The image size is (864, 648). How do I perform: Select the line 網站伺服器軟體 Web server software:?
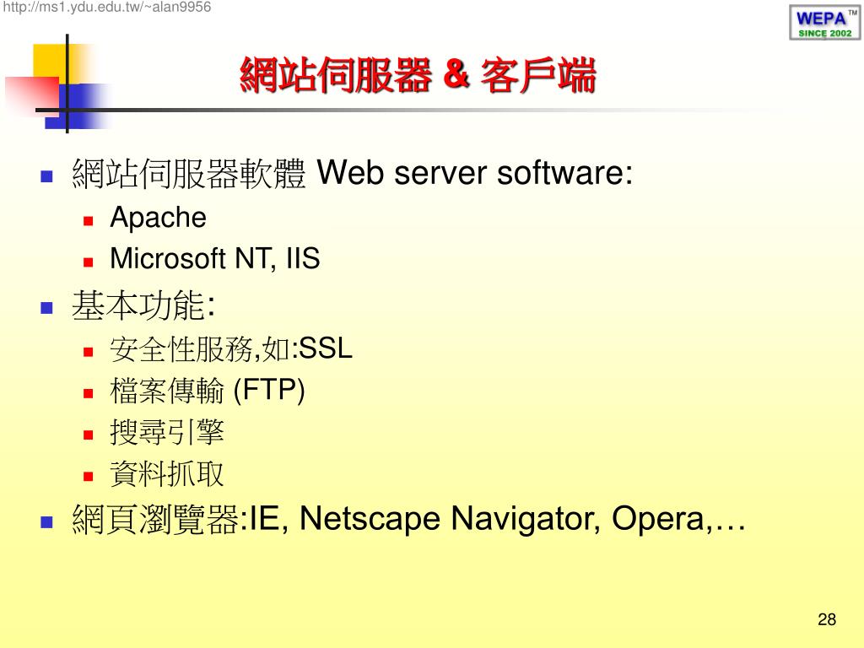click(x=353, y=173)
